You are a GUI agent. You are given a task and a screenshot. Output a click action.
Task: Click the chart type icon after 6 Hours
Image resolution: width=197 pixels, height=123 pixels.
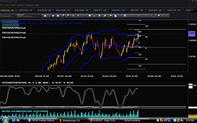[x=45, y=16]
